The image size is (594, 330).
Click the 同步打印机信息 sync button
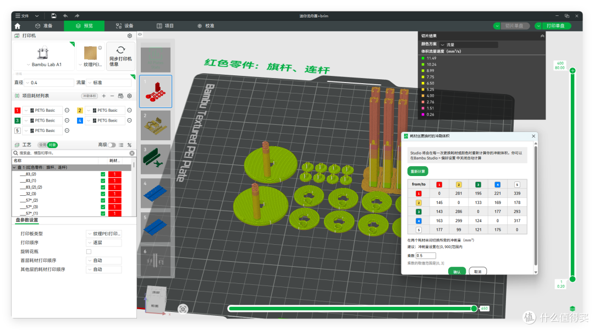click(120, 57)
